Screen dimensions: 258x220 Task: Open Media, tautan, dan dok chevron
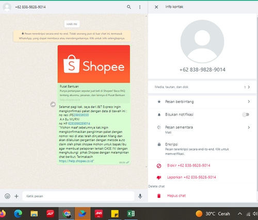coord(249,87)
